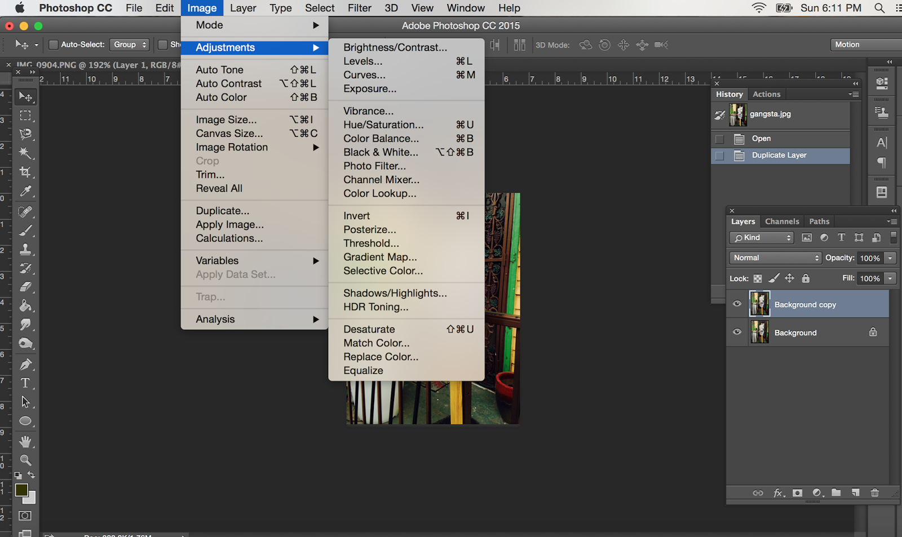Open the Character panel icon

tap(882, 143)
